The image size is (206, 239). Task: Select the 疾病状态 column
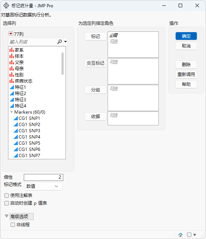[21, 81]
